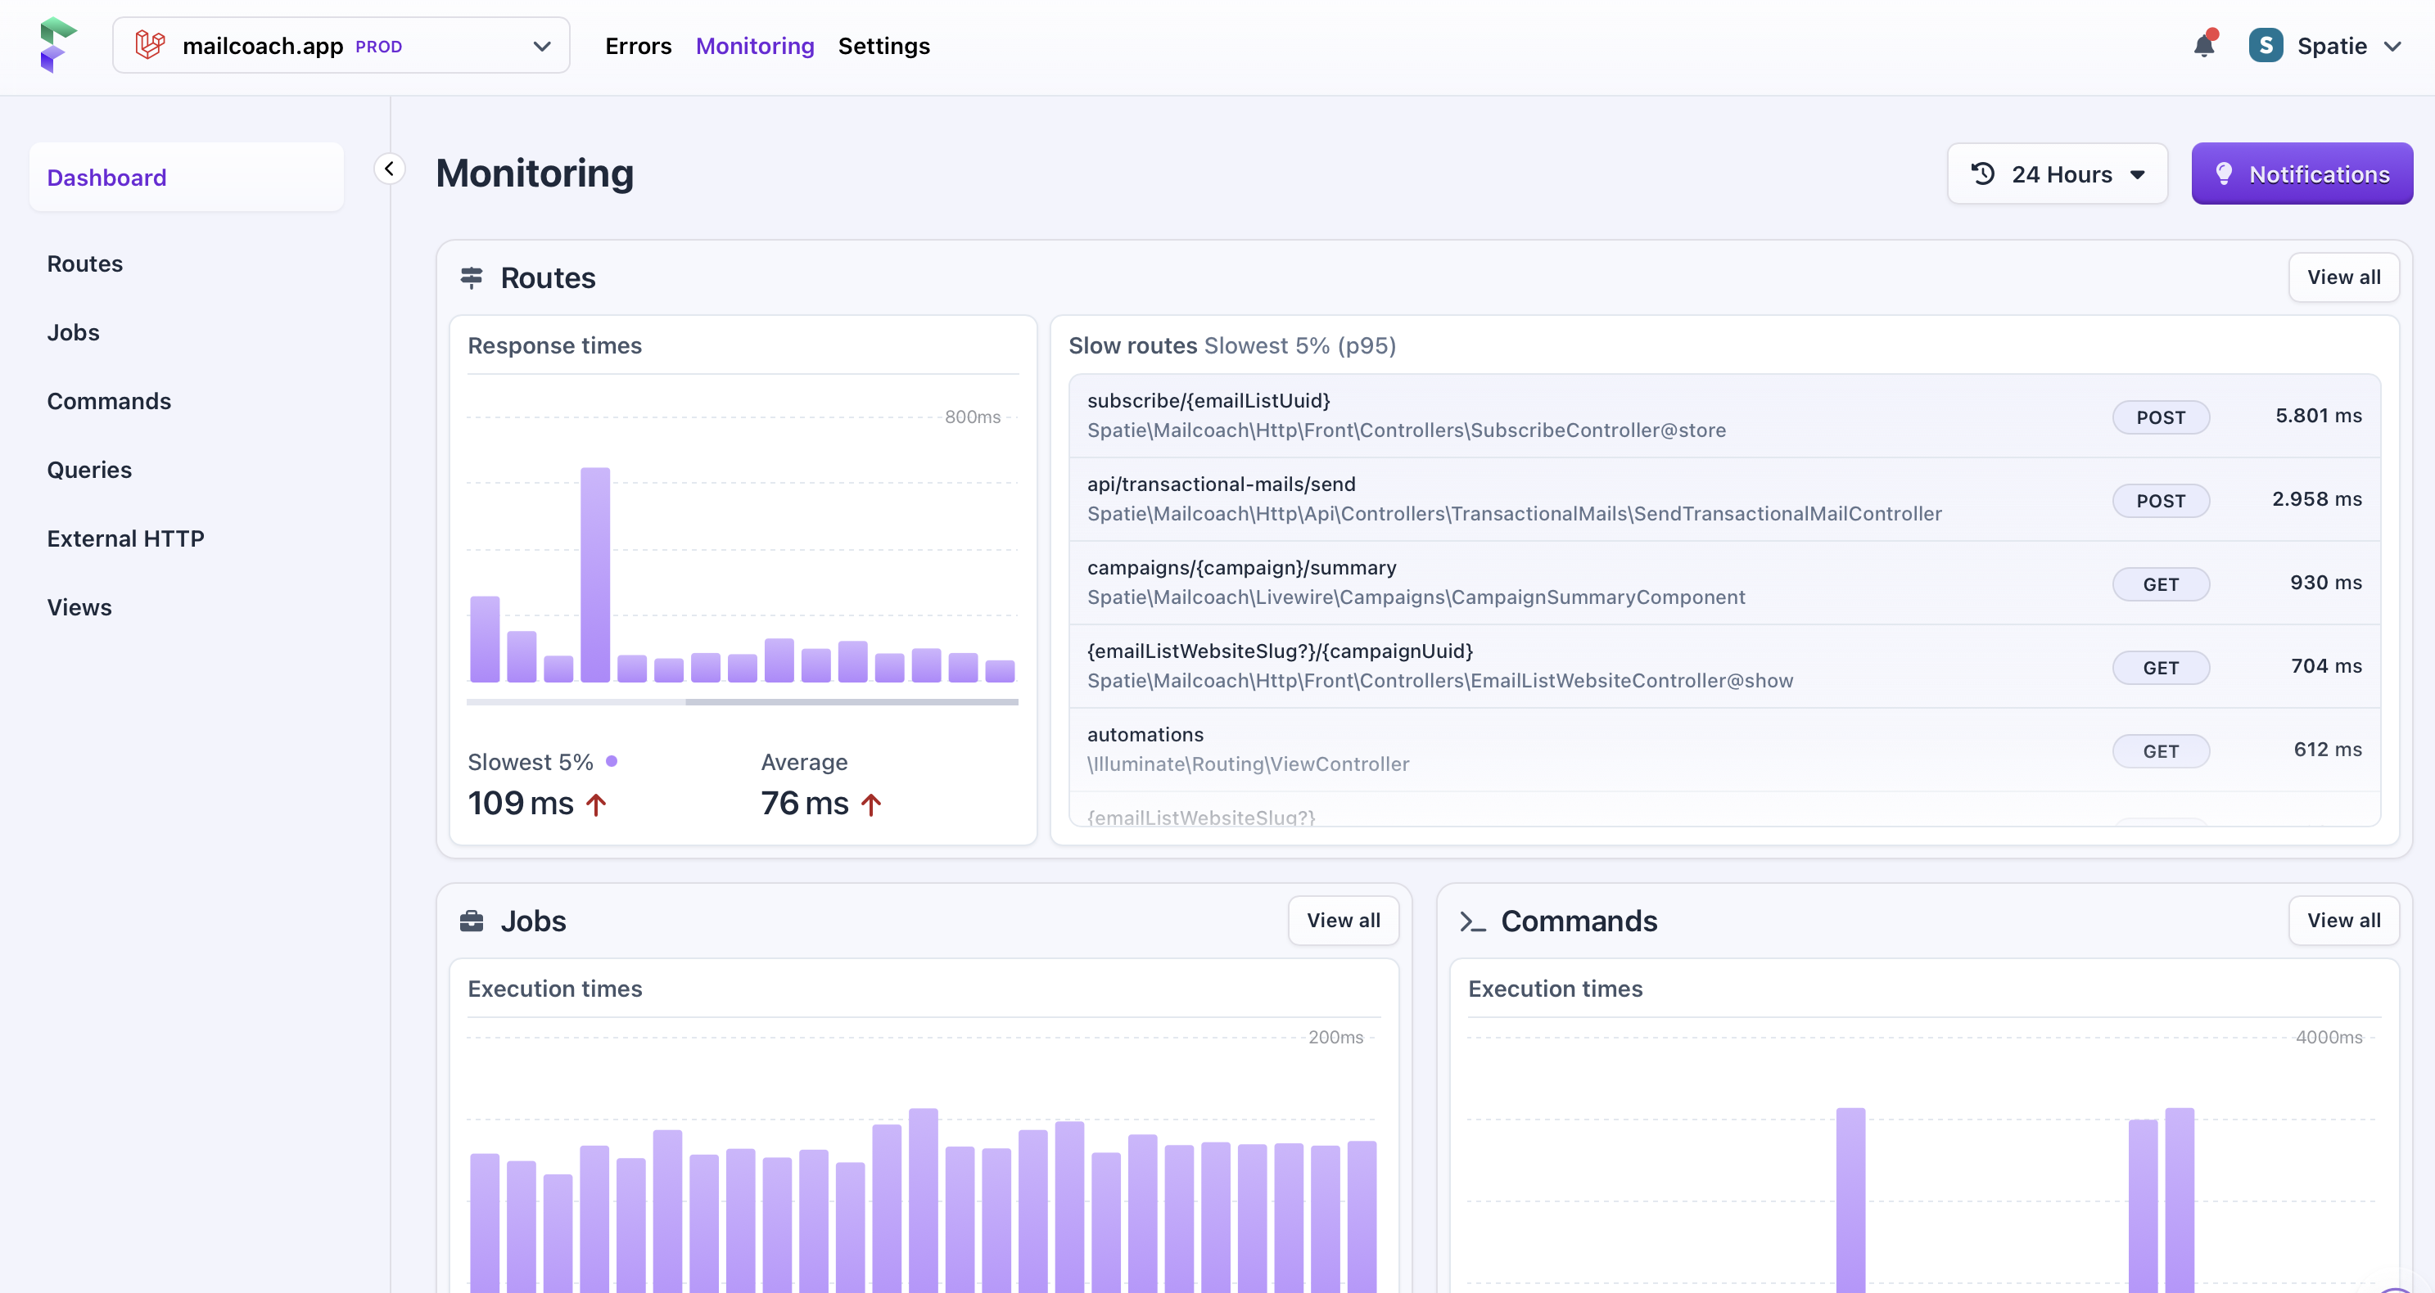Click the 704 ms value
This screenshot has width=2435, height=1293.
point(2326,667)
